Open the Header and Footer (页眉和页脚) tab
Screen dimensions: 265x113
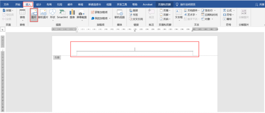click(x=165, y=5)
